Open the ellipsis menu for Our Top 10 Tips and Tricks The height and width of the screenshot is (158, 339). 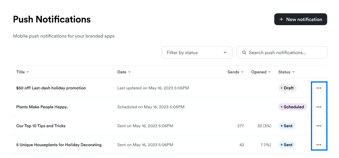(319, 126)
